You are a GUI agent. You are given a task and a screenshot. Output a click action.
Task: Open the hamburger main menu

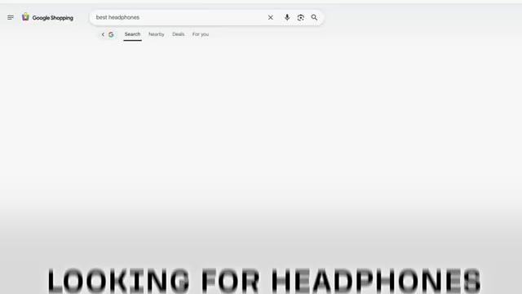[x=11, y=17]
